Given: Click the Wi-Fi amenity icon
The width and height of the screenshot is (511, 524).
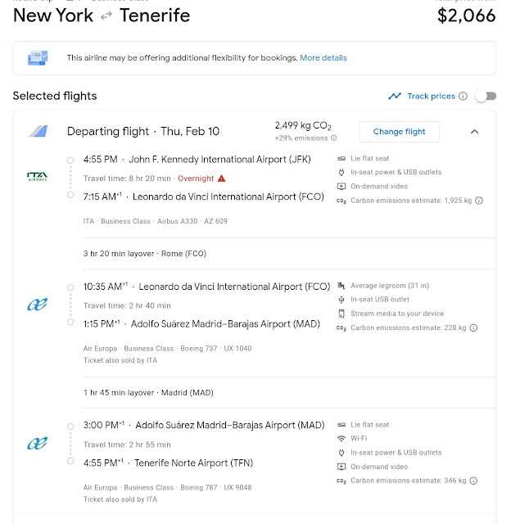Looking at the screenshot, I should coord(341,439).
